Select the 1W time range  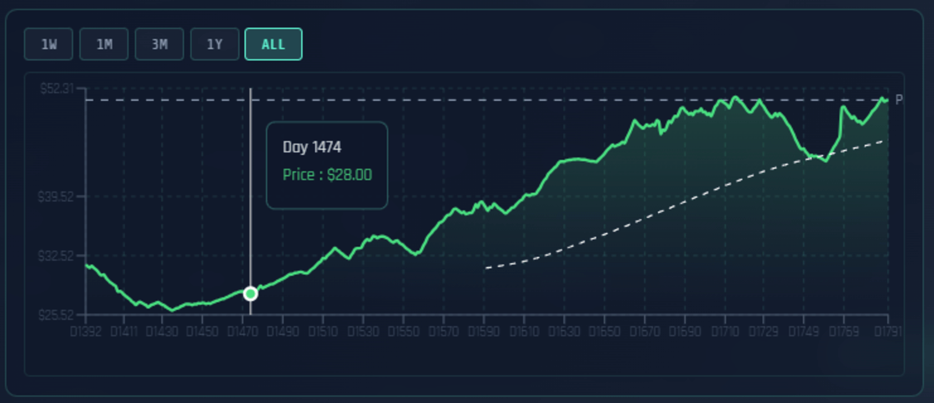[49, 44]
